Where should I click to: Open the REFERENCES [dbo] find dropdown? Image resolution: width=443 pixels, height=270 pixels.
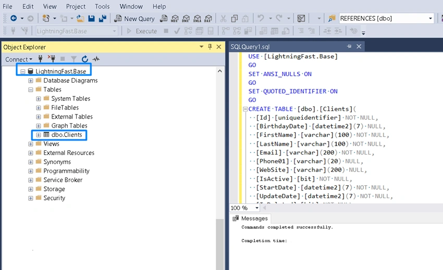(430, 18)
